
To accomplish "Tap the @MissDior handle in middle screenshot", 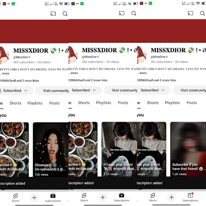I will coord(90,57).
